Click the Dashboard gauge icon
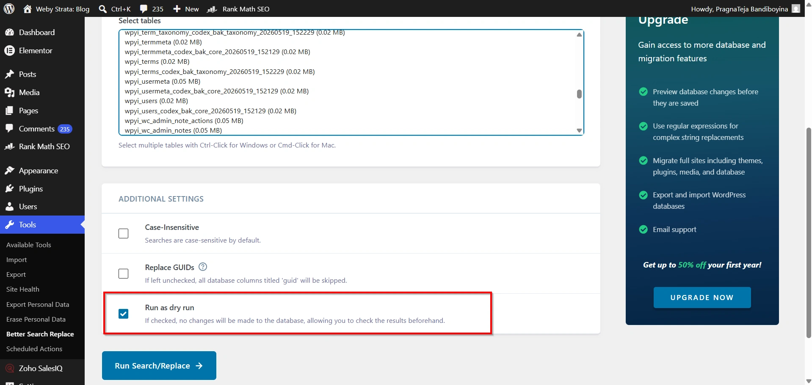Image resolution: width=812 pixels, height=385 pixels. click(x=9, y=33)
